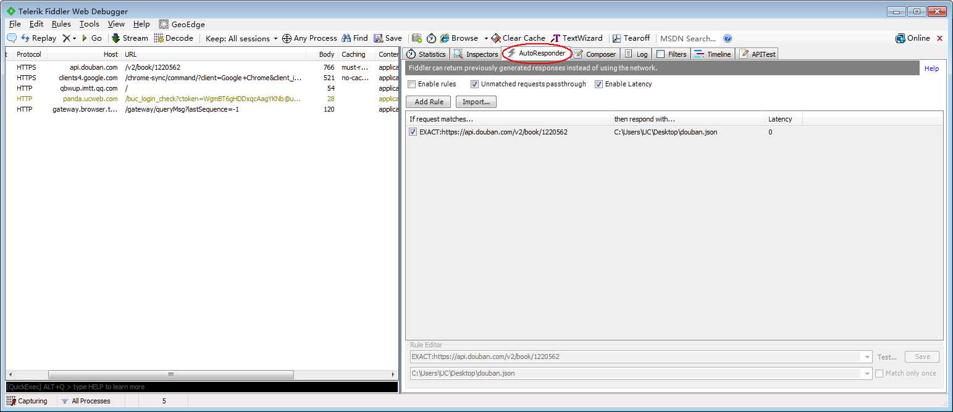
Task: Click All Processes filter in status bar
Action: click(85, 401)
